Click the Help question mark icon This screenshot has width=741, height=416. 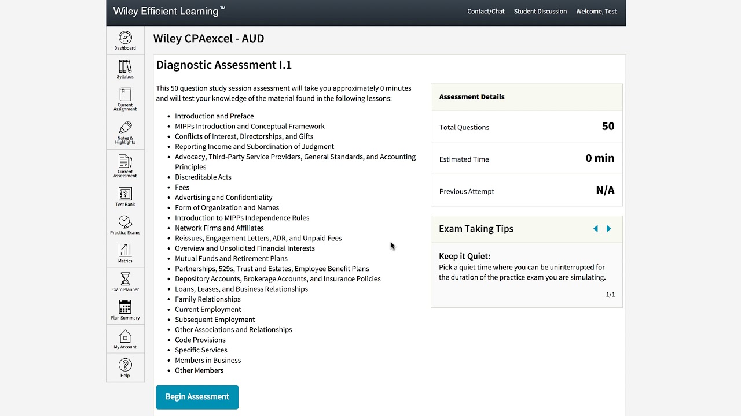tap(125, 365)
